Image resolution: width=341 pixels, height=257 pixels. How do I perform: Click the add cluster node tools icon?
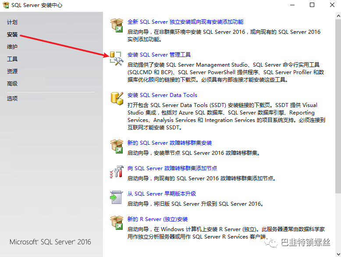click(117, 172)
